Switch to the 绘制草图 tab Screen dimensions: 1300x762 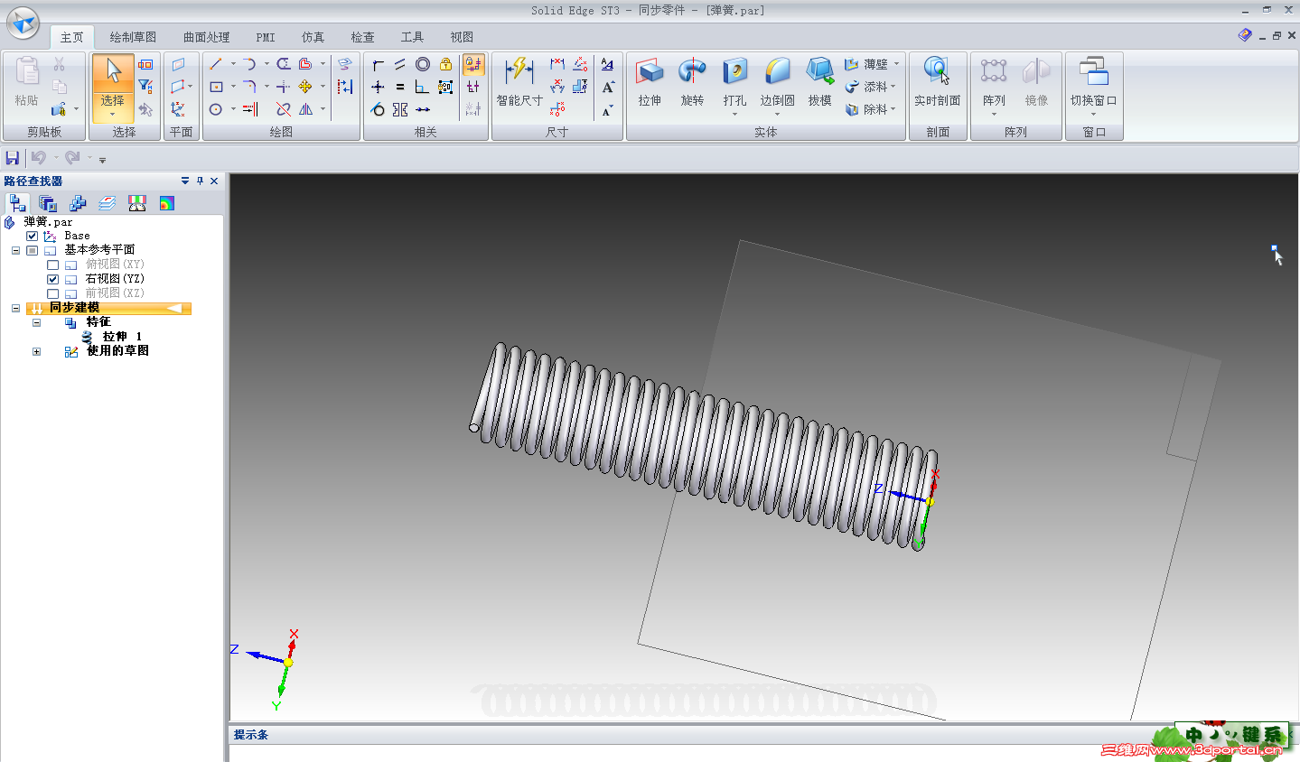click(x=133, y=37)
